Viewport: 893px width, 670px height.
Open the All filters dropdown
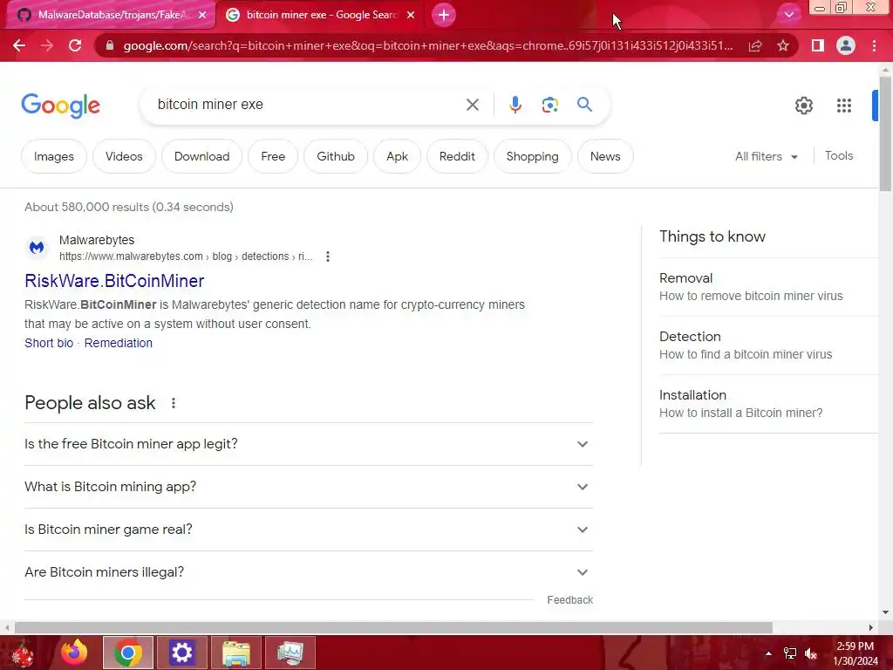(x=766, y=156)
